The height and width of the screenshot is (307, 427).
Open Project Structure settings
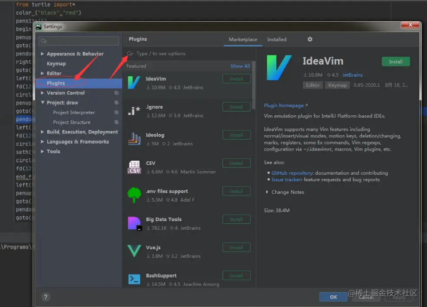pyautogui.click(x=72, y=122)
